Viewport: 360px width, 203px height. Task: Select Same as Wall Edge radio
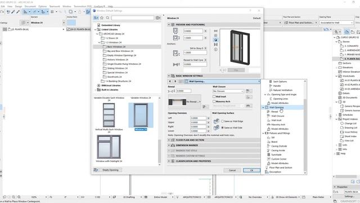[223, 121]
